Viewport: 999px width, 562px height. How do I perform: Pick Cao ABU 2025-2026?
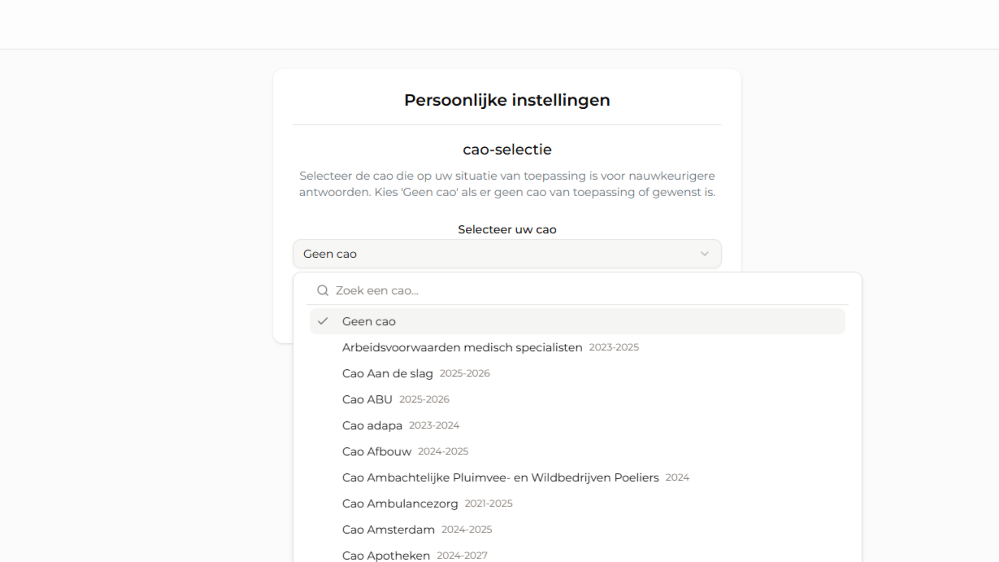(578, 399)
